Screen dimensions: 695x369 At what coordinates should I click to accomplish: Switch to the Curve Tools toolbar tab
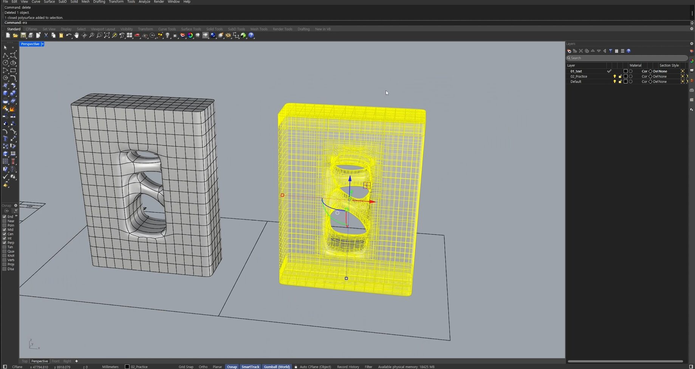point(167,29)
